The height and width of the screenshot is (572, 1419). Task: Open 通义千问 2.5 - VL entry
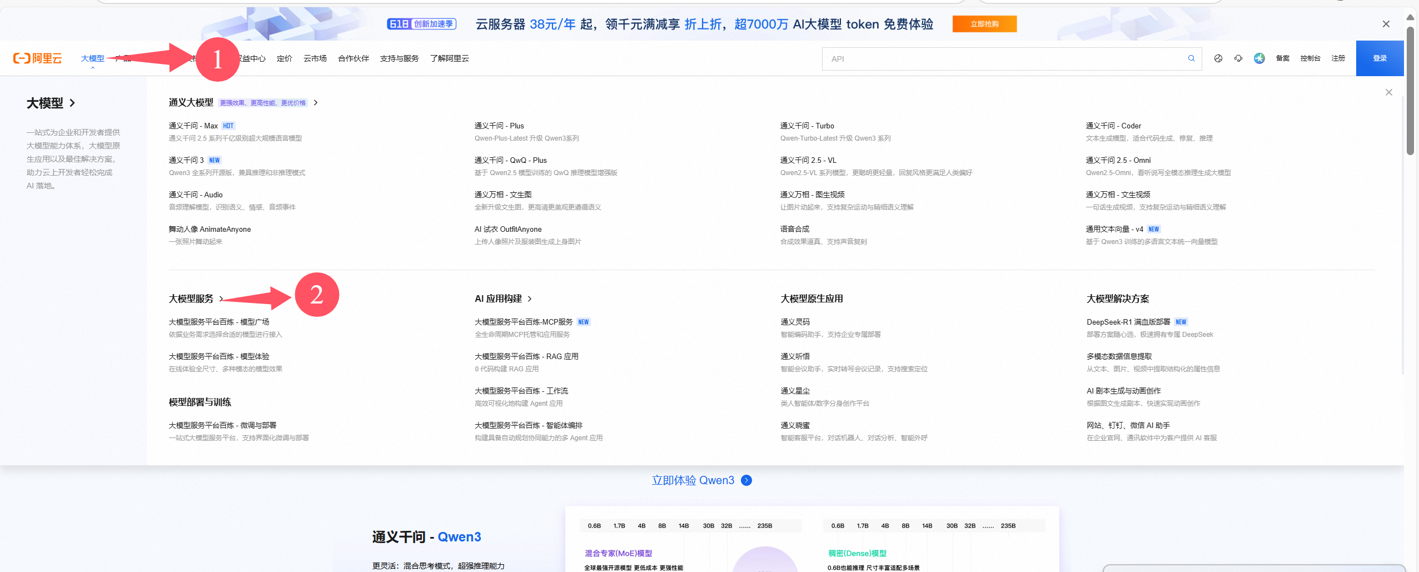[x=808, y=161]
